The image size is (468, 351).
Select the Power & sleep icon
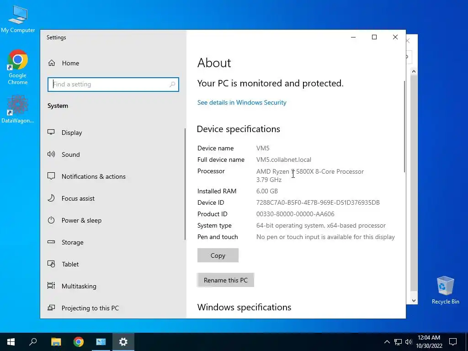pos(51,220)
